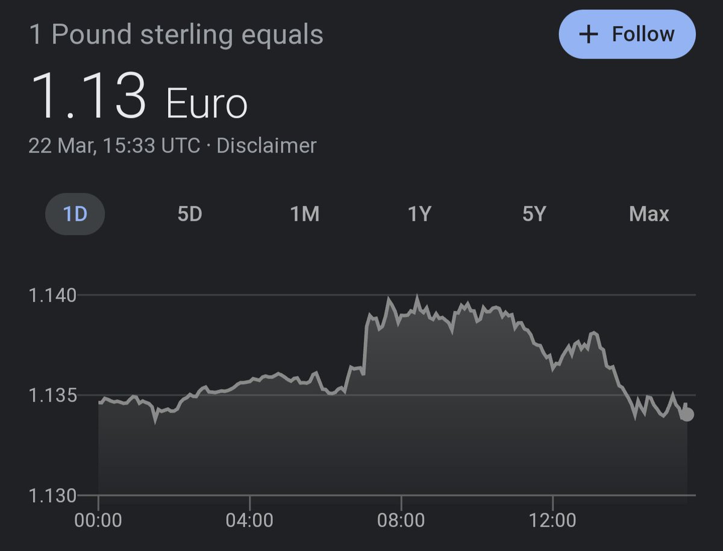Choose the 5Y chart range

(x=534, y=214)
